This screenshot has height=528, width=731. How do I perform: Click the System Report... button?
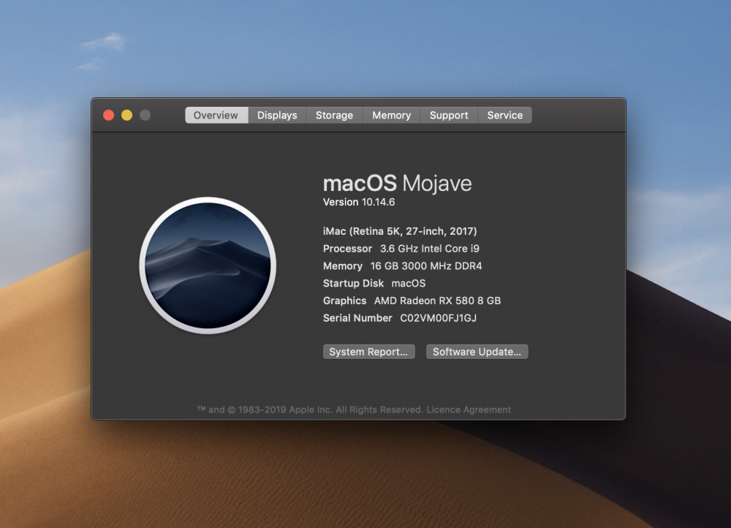click(x=368, y=352)
